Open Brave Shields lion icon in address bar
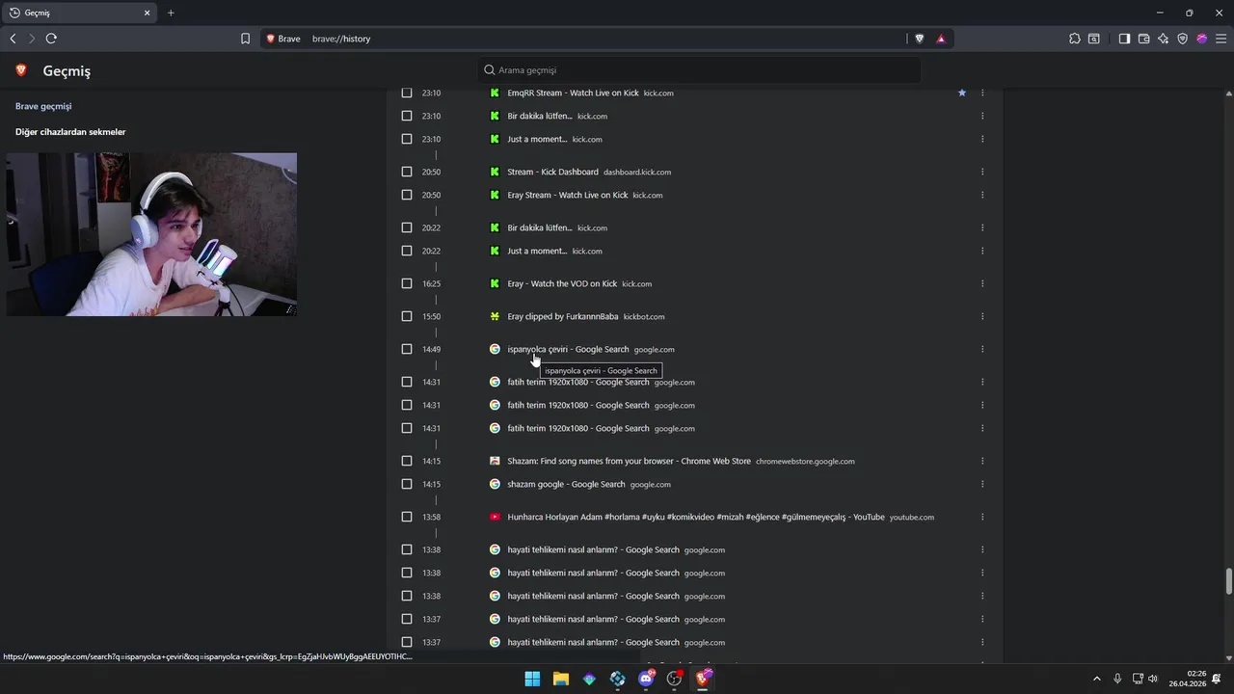This screenshot has width=1234, height=694. point(920,39)
